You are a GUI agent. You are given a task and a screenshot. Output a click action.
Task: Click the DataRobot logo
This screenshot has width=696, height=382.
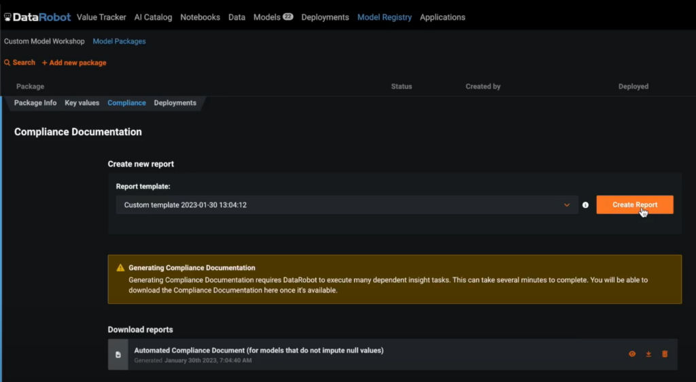(x=37, y=17)
